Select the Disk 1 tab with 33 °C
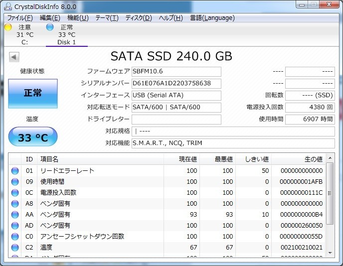The image size is (343, 266). click(67, 34)
